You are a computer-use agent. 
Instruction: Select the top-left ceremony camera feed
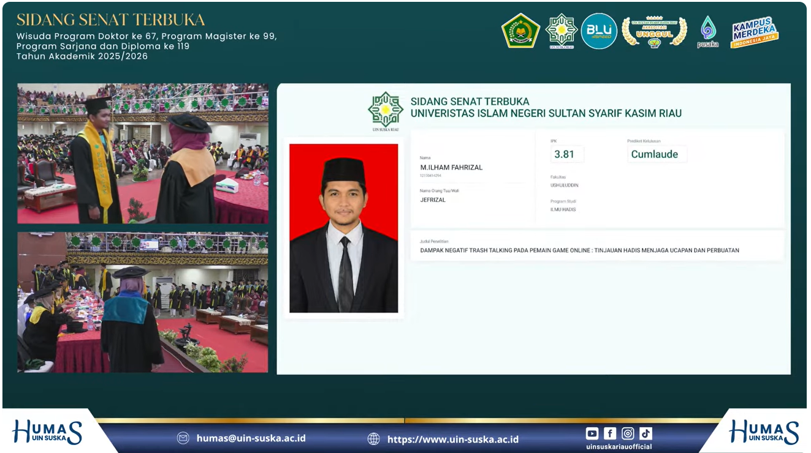click(143, 154)
